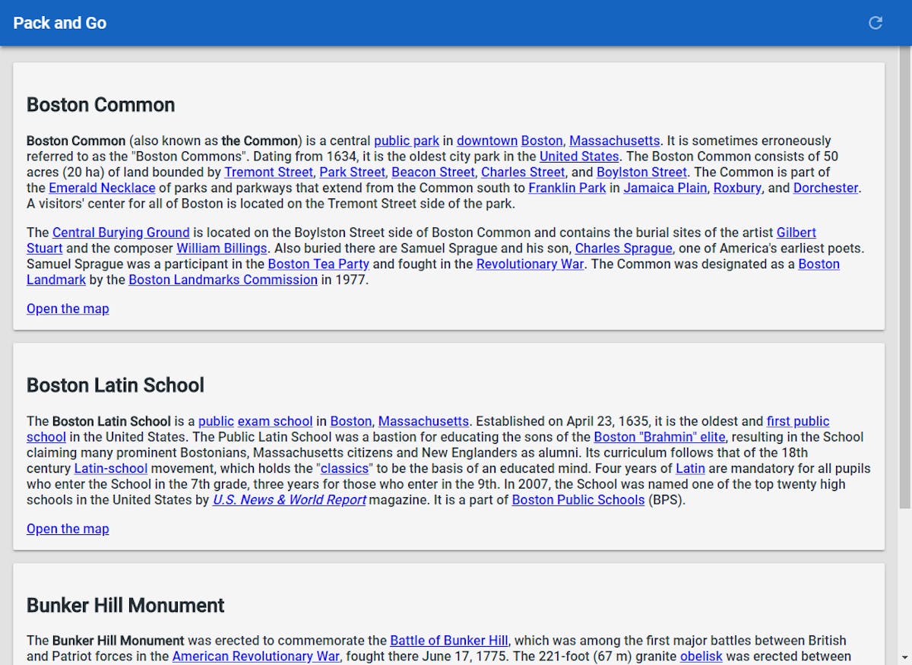Open the Battle of Bunker Hill link

(x=448, y=641)
